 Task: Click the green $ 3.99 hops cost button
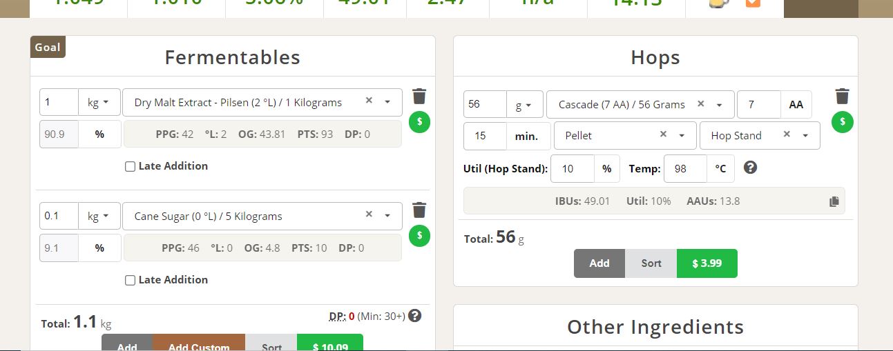[x=707, y=263]
